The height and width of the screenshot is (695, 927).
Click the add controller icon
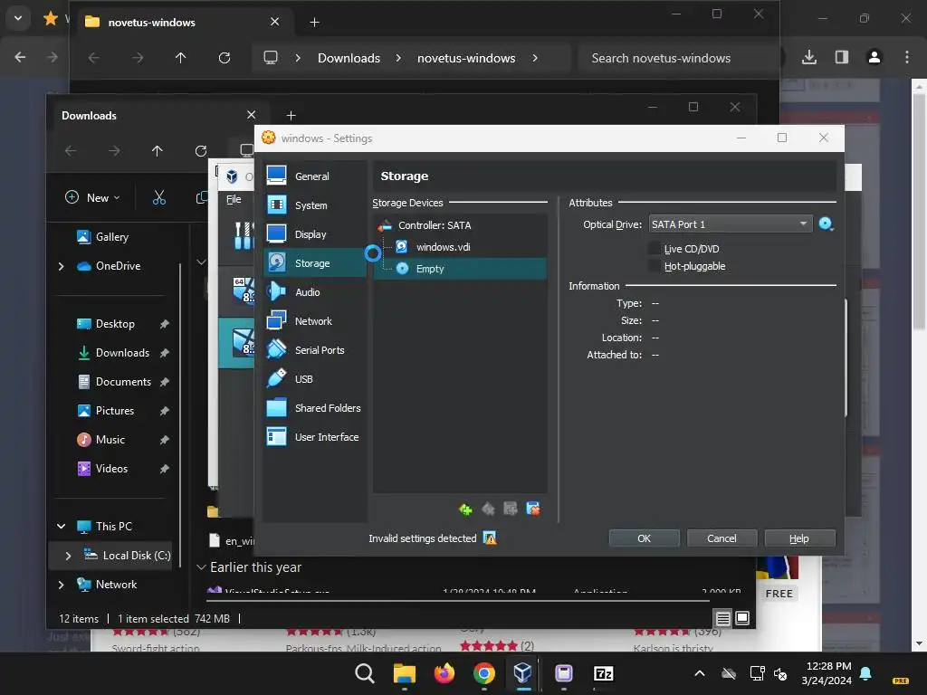click(465, 509)
